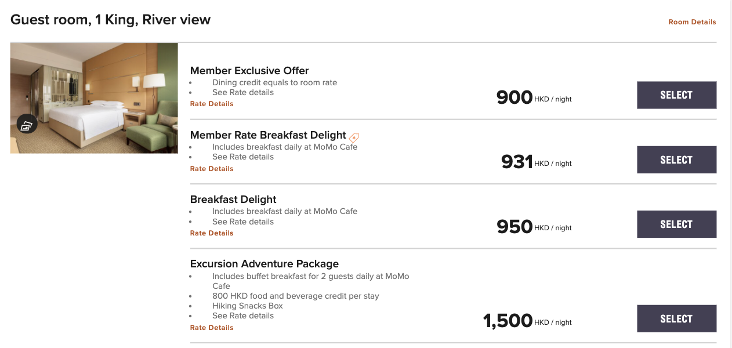The height and width of the screenshot is (348, 732).
Task: Click the orange tag icon beside Breakfast Delight
Action: pyautogui.click(x=354, y=137)
